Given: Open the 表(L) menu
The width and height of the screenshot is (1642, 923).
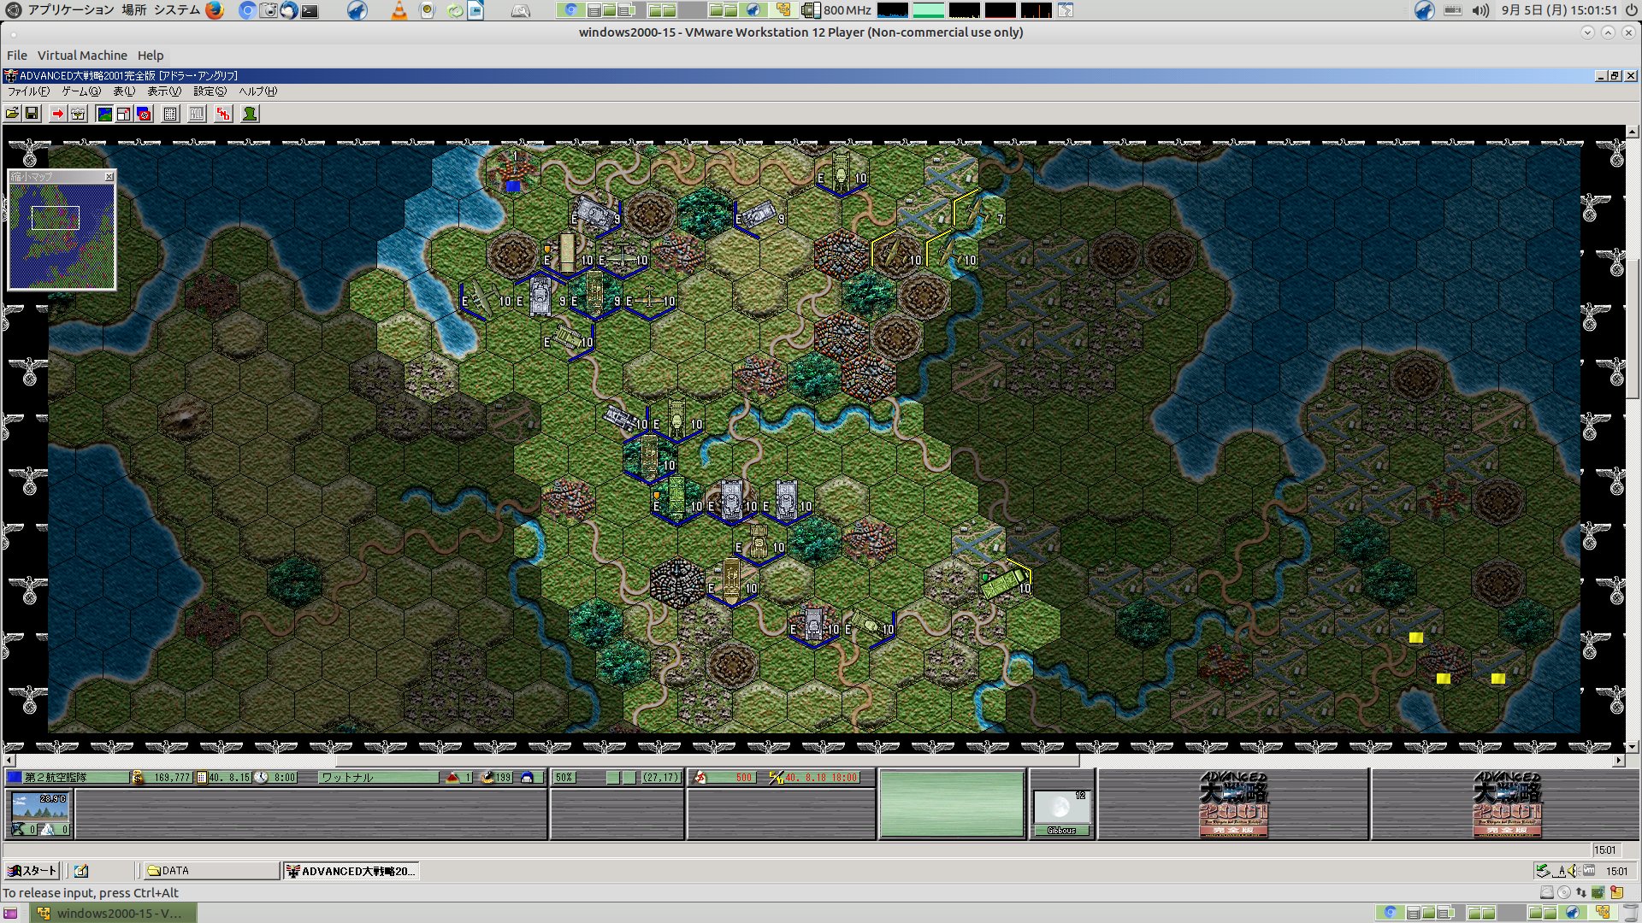Looking at the screenshot, I should tap(124, 91).
